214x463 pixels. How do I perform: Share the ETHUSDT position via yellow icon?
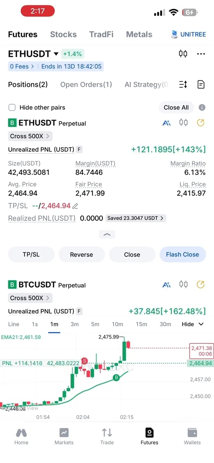coord(201,123)
